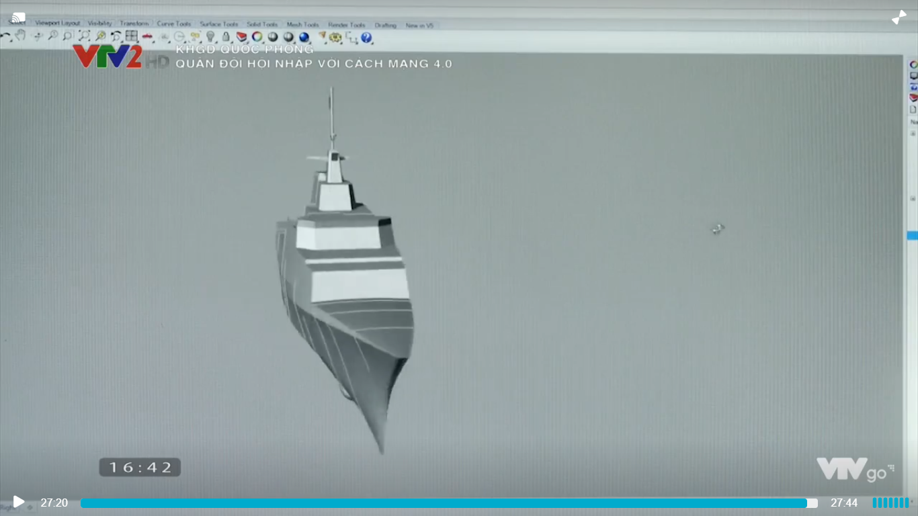Adjust the volume level bars
The image size is (918, 516).
click(x=890, y=503)
